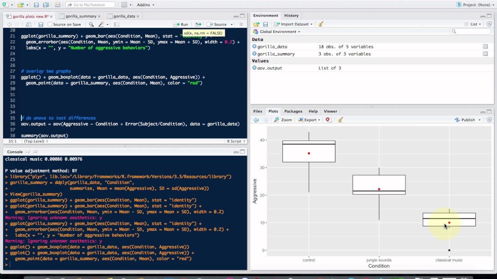Image resolution: width=497 pixels, height=279 pixels.
Task: Click the Load workspace folder icon
Action: tap(256, 24)
